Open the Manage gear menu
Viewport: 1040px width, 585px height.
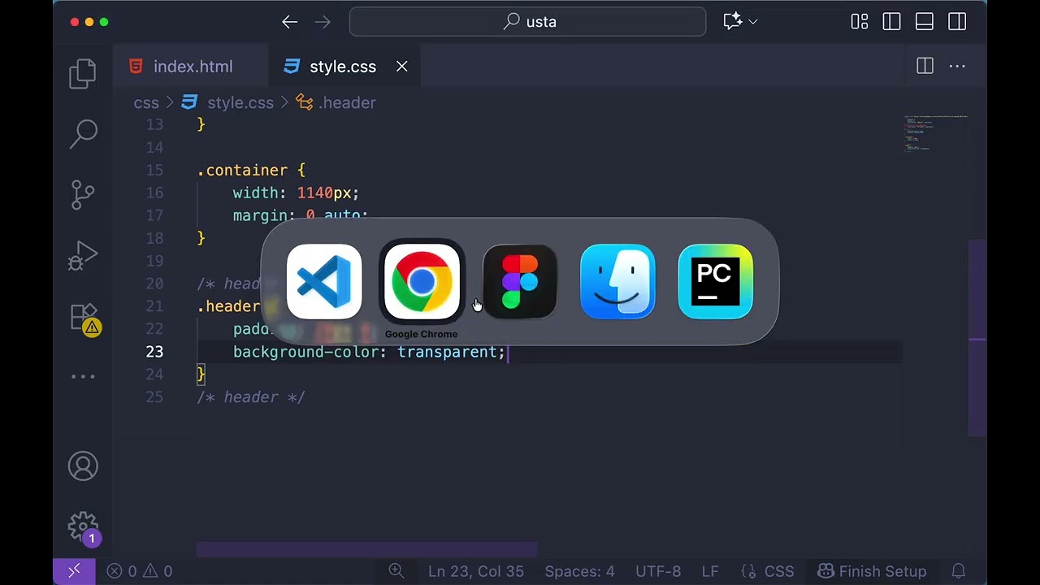(x=83, y=528)
